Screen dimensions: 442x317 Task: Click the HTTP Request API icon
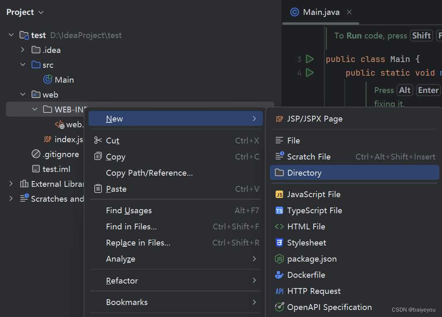pos(279,291)
